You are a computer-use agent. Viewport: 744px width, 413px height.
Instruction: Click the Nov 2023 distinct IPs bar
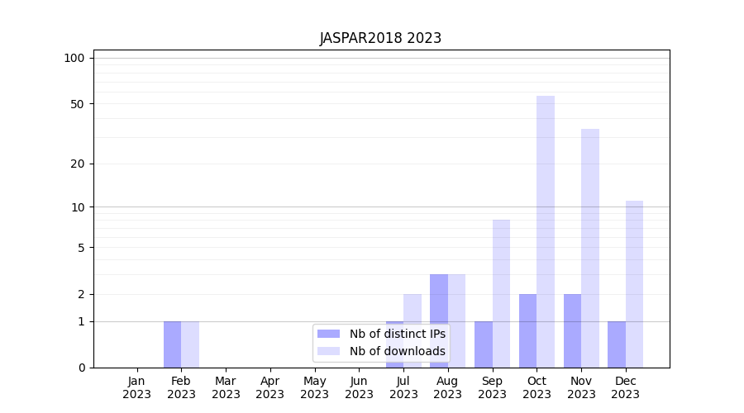pos(572,330)
